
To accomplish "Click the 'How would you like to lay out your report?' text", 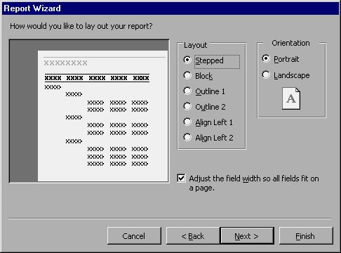I will (81, 26).
